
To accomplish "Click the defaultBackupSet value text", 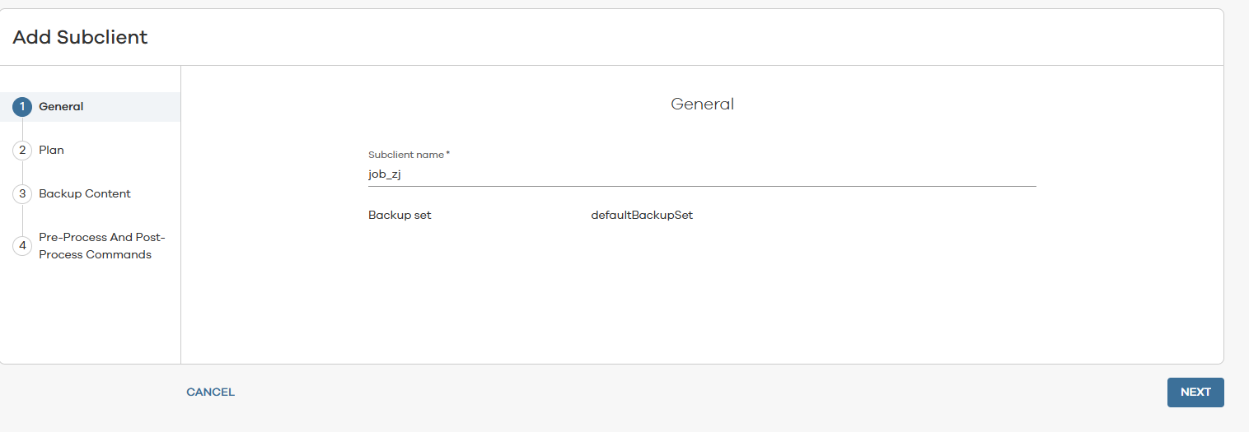I will click(x=642, y=216).
